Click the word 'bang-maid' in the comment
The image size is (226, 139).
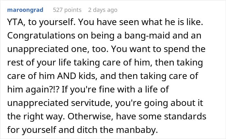click(x=147, y=36)
